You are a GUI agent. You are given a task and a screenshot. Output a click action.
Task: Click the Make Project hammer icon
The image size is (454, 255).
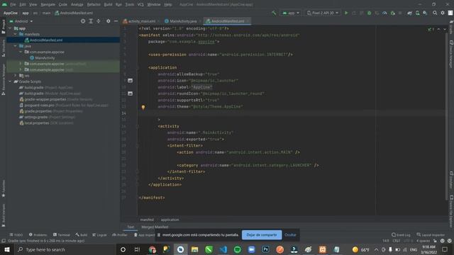[274, 13]
